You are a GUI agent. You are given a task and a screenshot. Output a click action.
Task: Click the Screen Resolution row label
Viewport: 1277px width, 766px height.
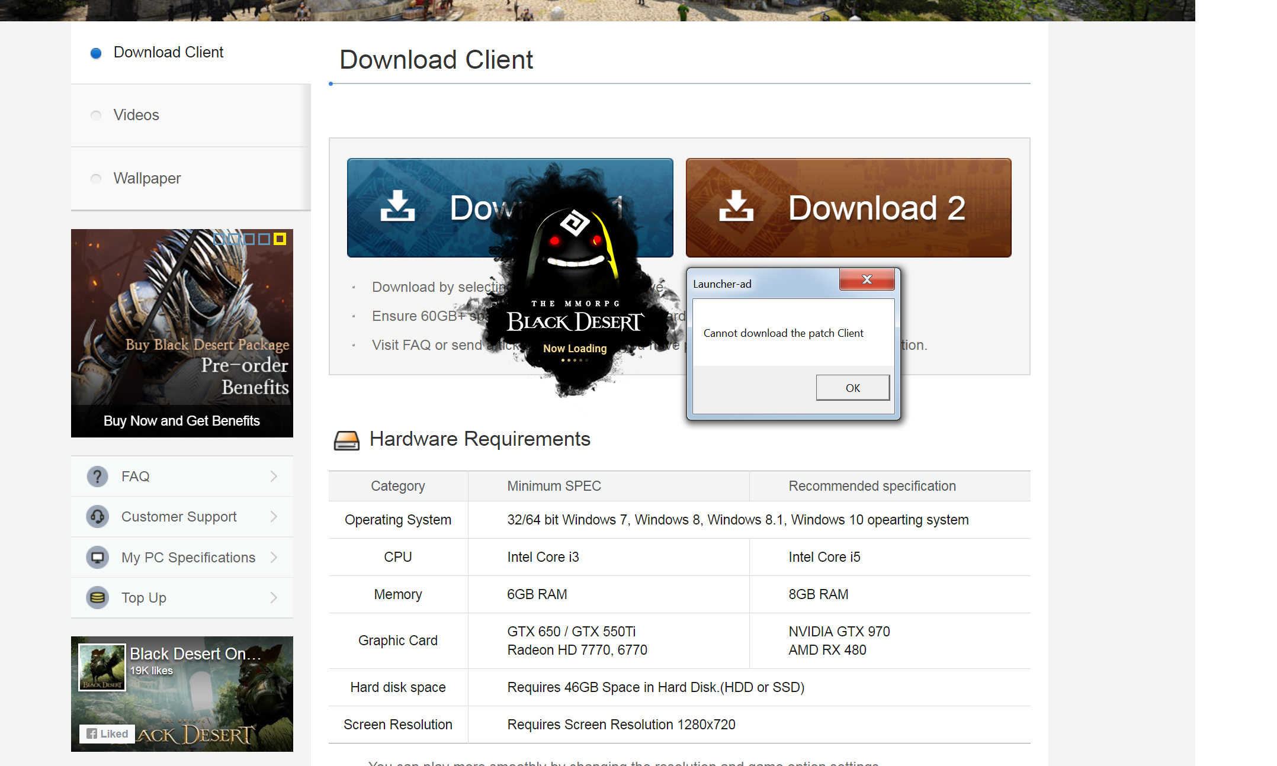click(398, 725)
